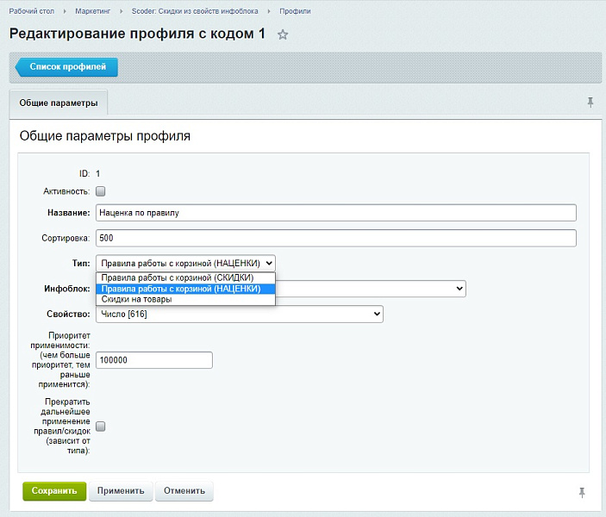Enable the stop further rules application checkbox
This screenshot has width=606, height=517.
[x=101, y=427]
